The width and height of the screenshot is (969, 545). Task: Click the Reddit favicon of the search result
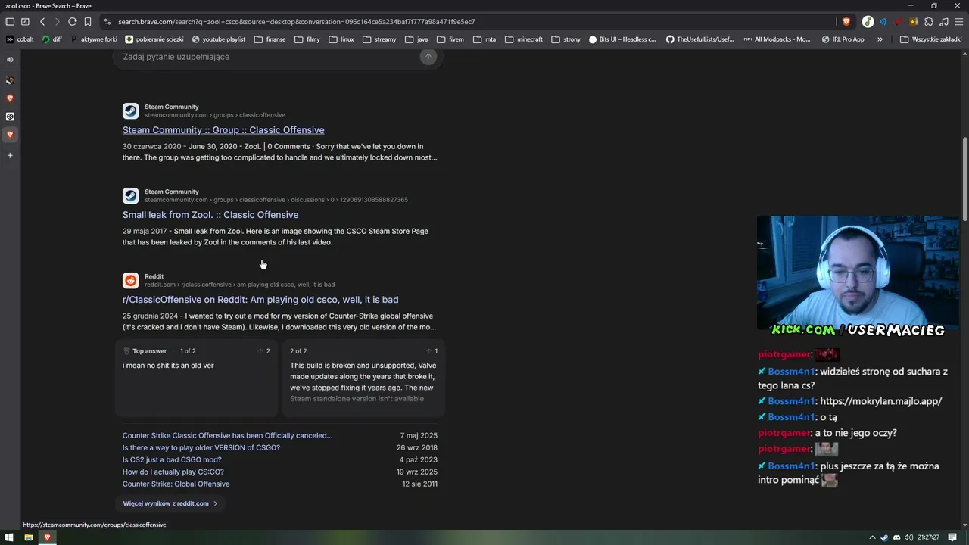(x=131, y=281)
